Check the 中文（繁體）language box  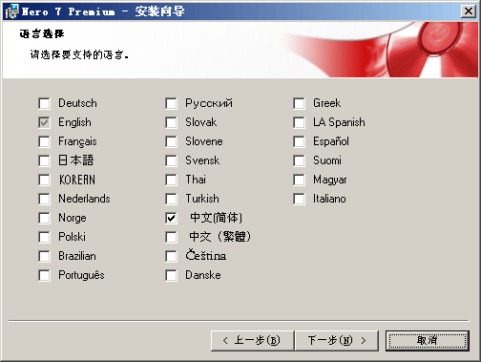click(x=172, y=237)
